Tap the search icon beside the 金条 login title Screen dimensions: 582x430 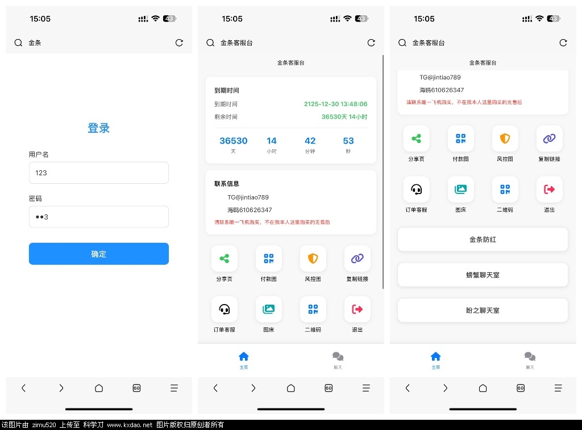(18, 43)
